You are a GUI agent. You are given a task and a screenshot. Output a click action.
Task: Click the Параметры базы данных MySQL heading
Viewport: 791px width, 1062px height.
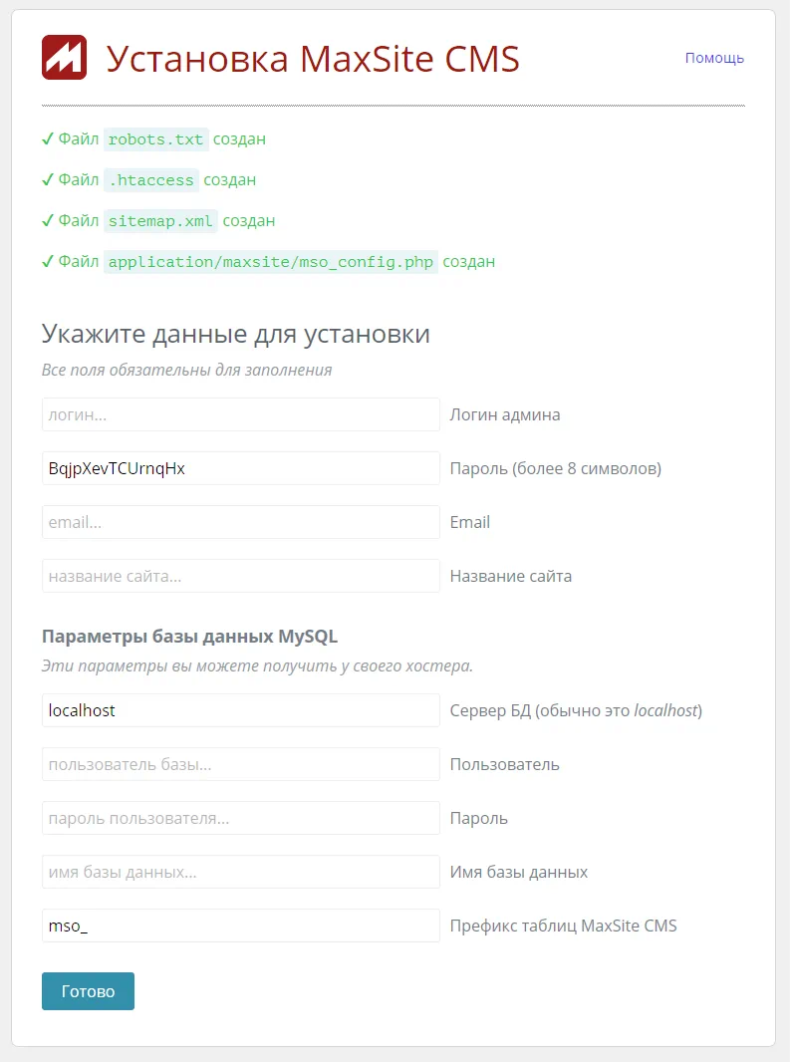[x=189, y=637]
